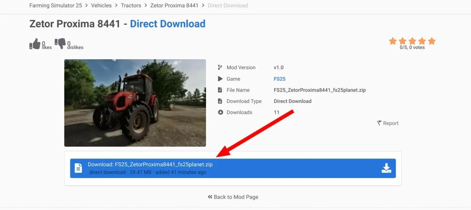Rate with the second star
The image size is (471, 210).
coord(403,41)
